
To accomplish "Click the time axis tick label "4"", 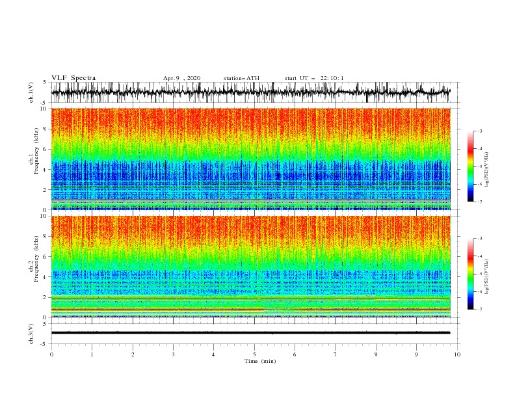I will pyautogui.click(x=213, y=354).
